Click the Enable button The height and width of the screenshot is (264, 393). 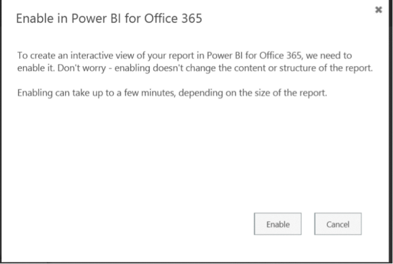[x=278, y=225]
